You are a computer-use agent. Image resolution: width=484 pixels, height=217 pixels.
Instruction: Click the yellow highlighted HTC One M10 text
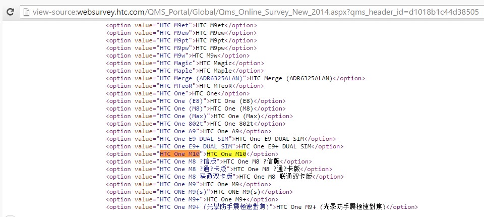tap(226, 154)
